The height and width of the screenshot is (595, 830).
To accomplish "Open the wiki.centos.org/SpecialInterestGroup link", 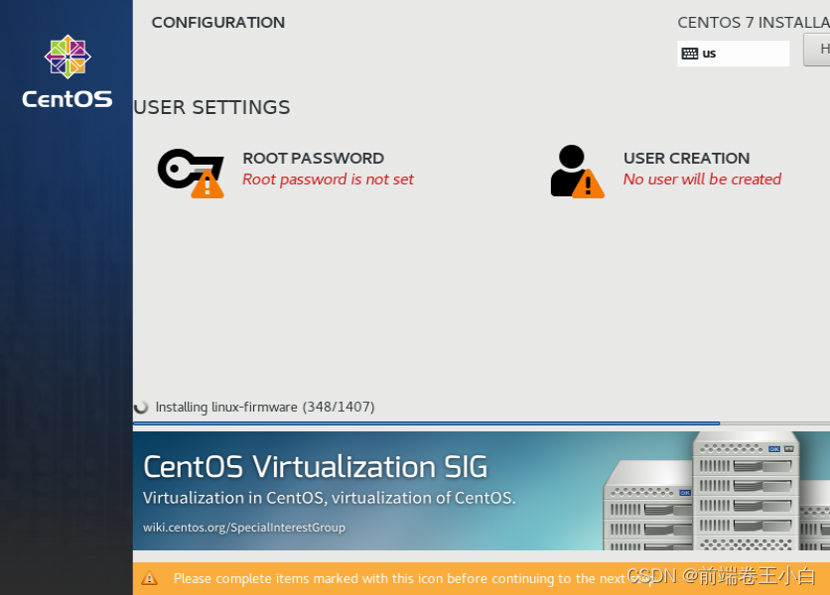I will tap(245, 529).
